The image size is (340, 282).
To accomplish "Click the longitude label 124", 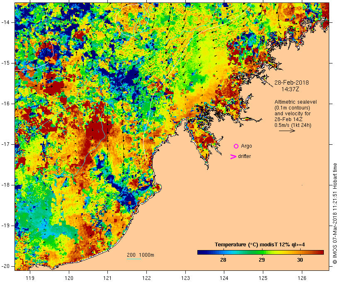I will [x=224, y=278].
